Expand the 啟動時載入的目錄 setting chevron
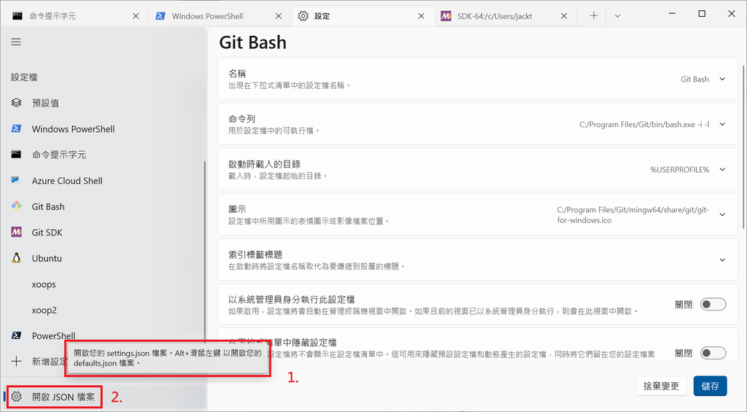 pyautogui.click(x=723, y=170)
